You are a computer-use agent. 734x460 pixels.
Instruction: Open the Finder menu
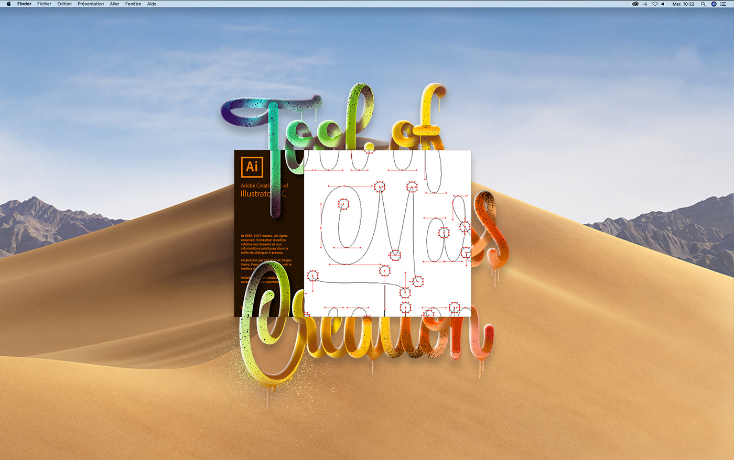pos(24,4)
